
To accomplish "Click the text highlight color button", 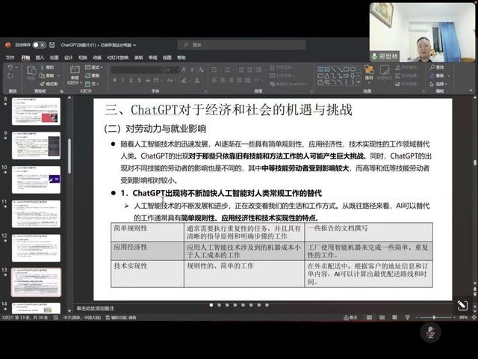I will coord(184,80).
